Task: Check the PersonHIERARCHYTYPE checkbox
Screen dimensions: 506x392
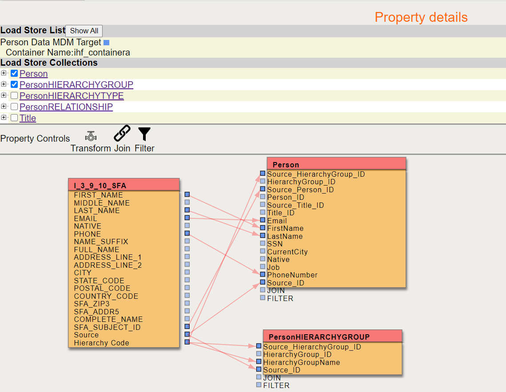Action: pyautogui.click(x=14, y=95)
